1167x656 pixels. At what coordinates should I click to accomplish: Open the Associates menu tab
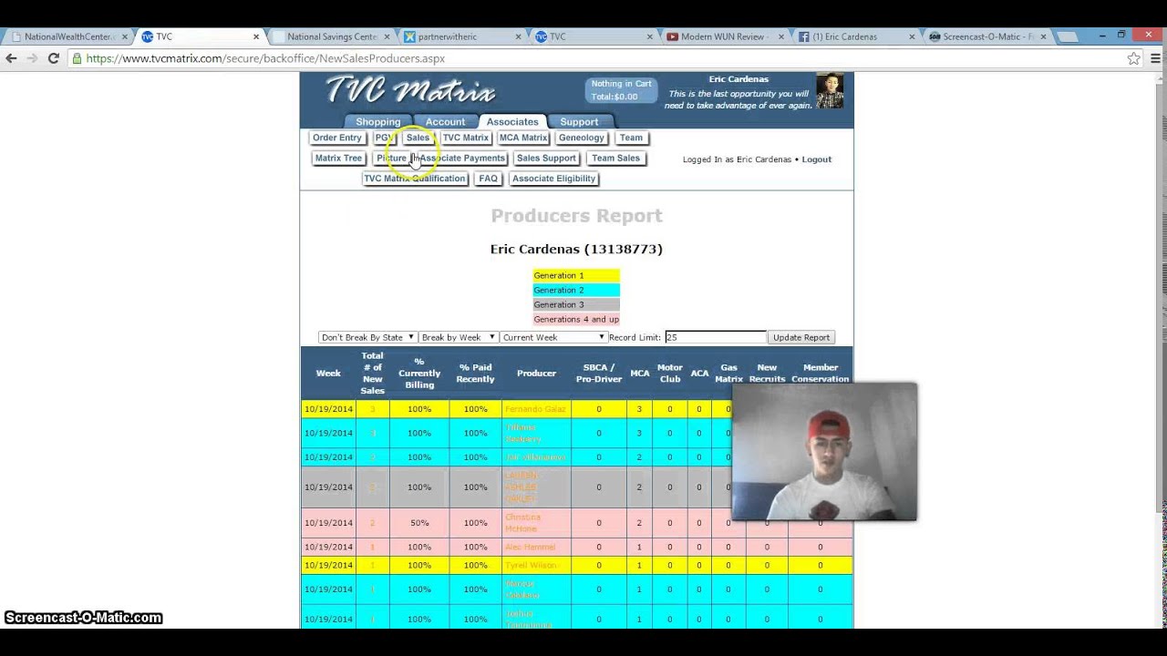512,122
